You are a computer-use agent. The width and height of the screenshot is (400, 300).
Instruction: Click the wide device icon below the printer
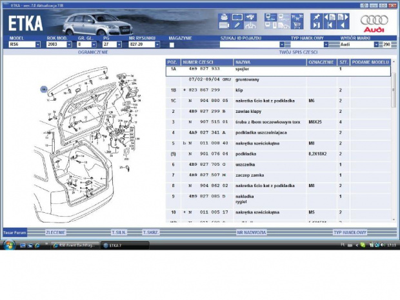[x=224, y=25]
